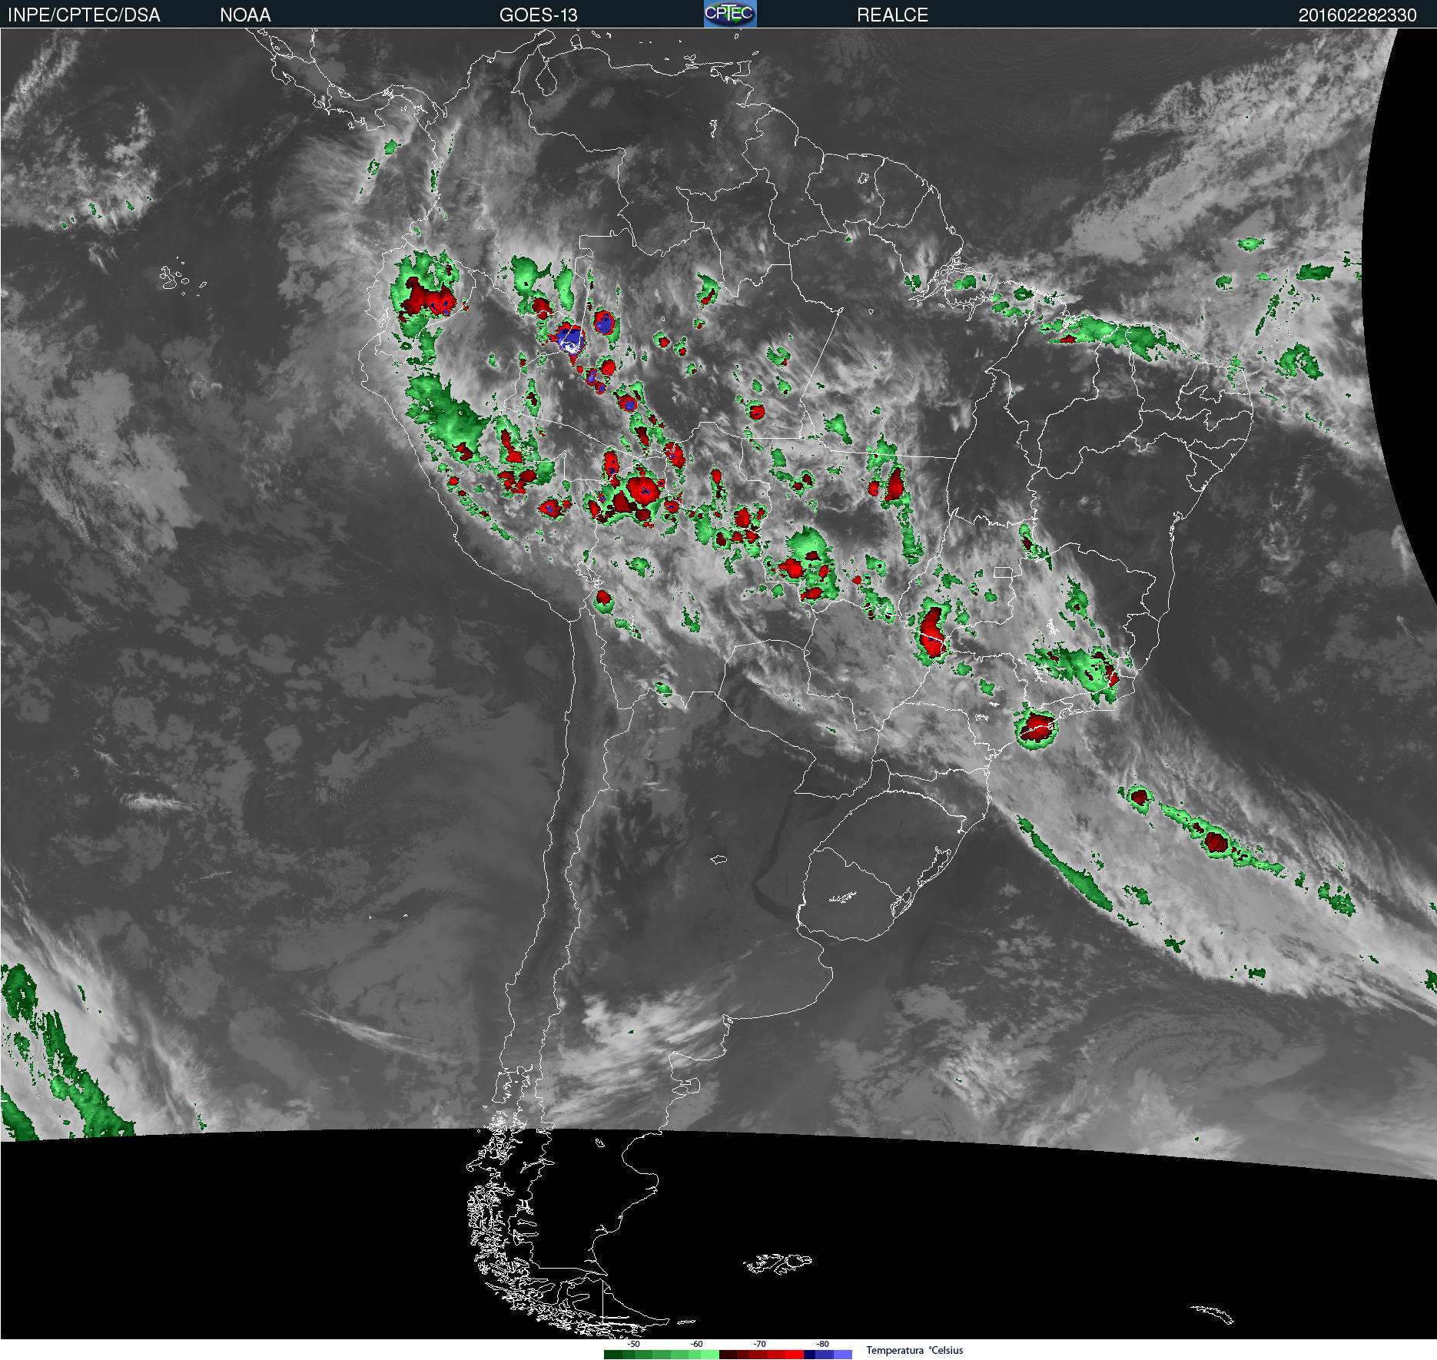Click the -70 label on the temperature scale
This screenshot has height=1360, width=1437.
(x=759, y=1344)
